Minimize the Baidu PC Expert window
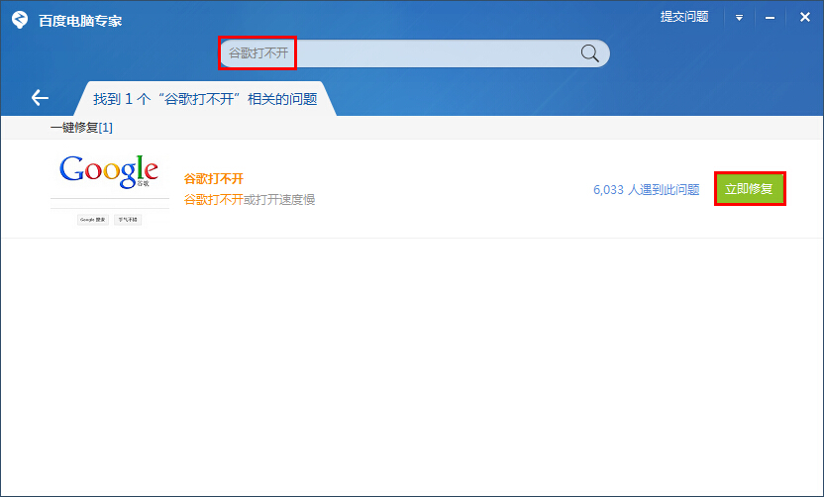This screenshot has height=497, width=824. coord(770,18)
